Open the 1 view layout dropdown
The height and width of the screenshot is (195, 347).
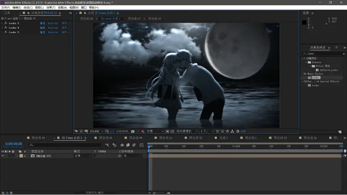207,131
